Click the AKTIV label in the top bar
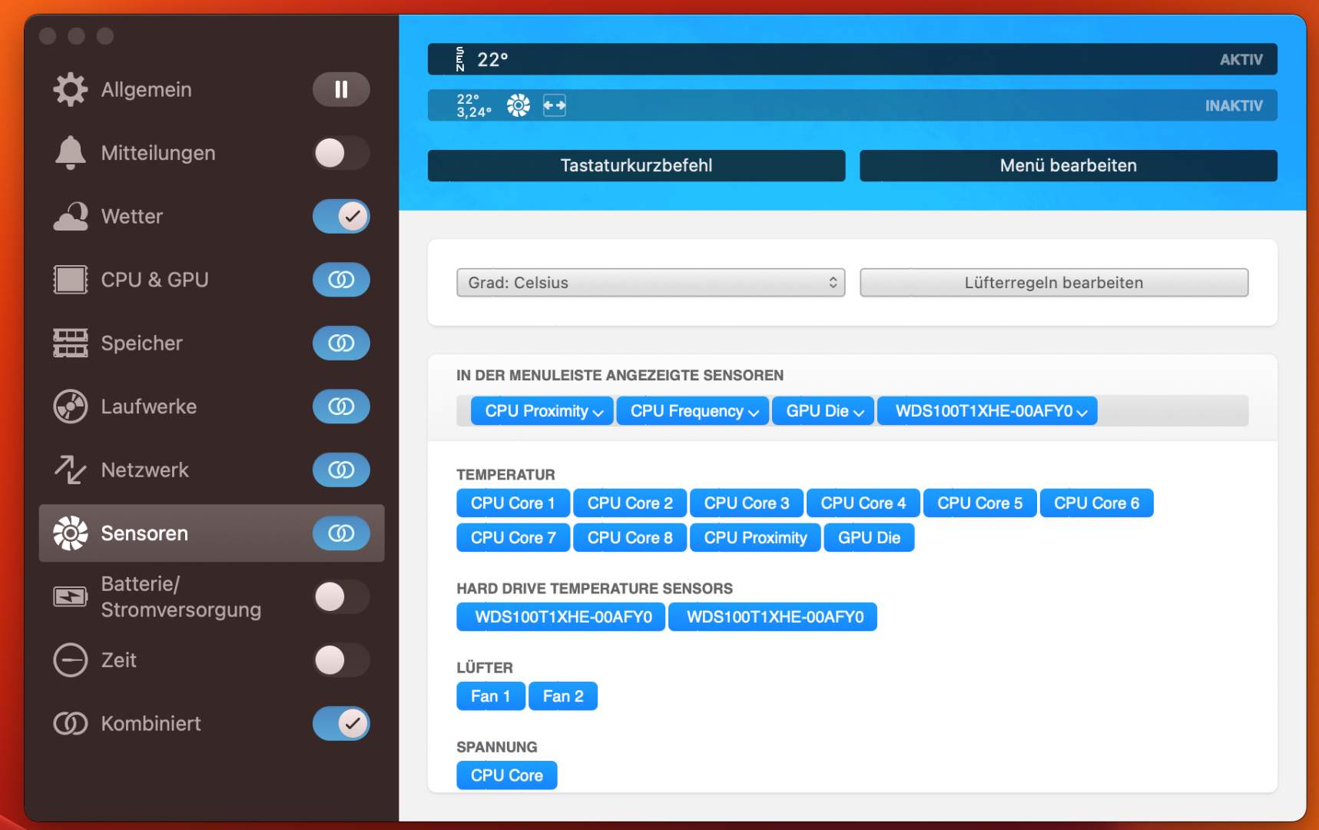The height and width of the screenshot is (830, 1319). [x=1241, y=60]
